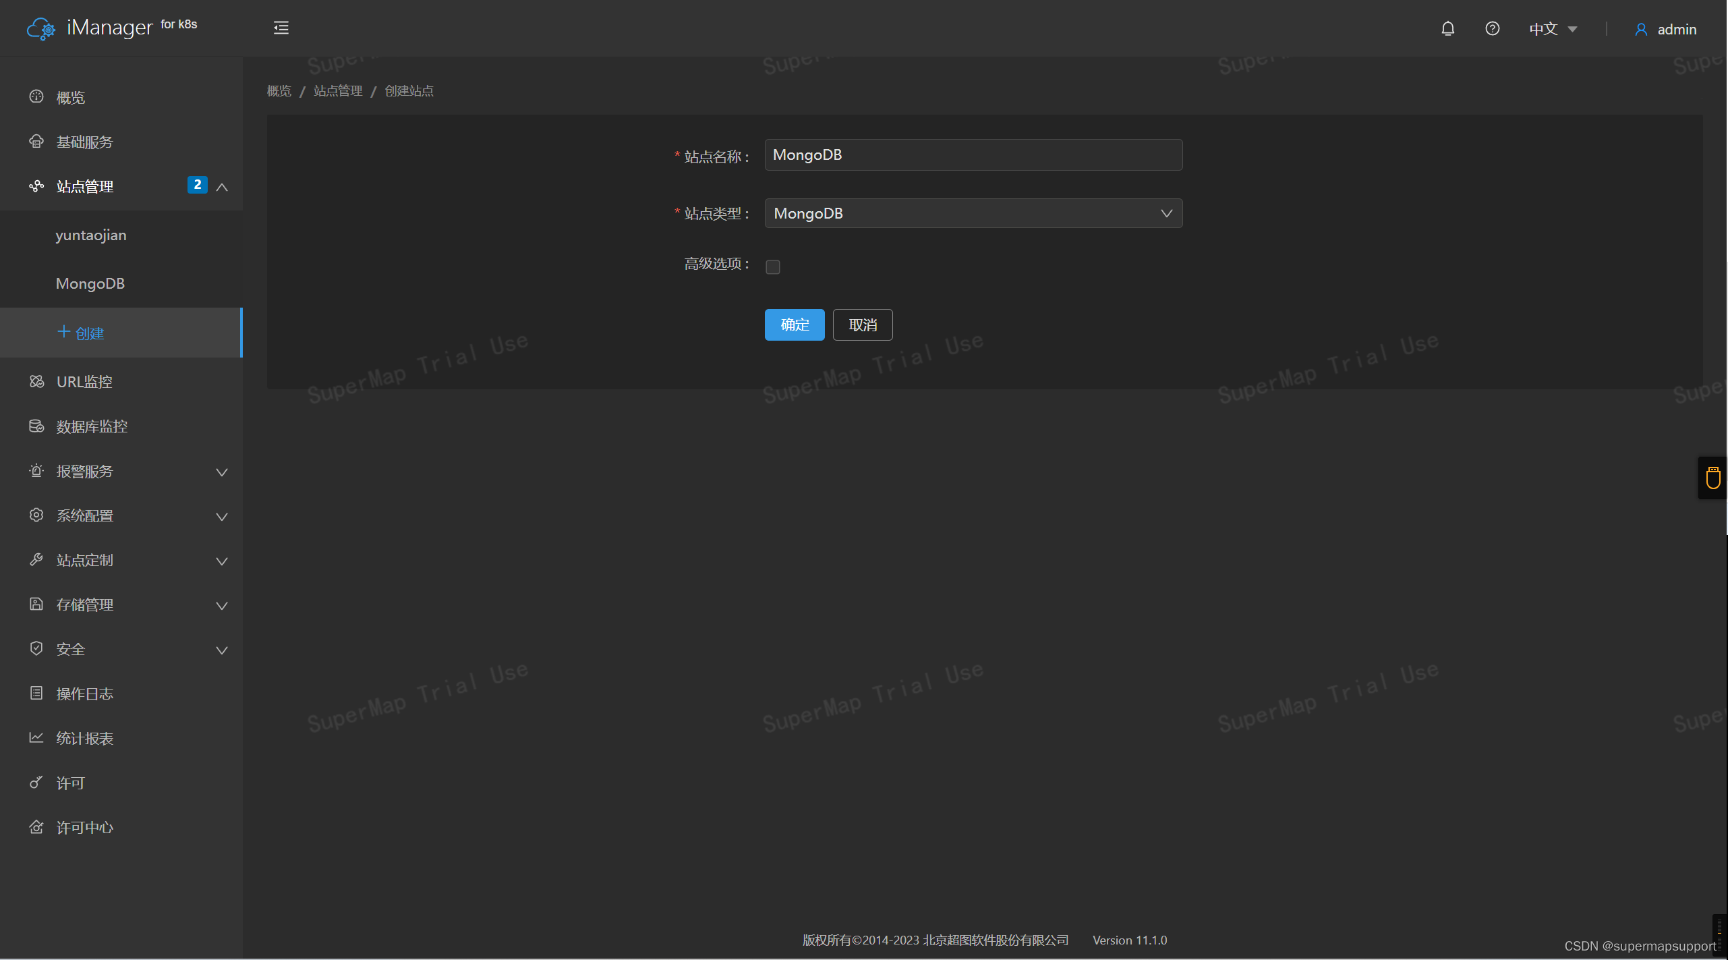Click the blue badge showing 2
This screenshot has width=1728, height=960.
point(197,185)
